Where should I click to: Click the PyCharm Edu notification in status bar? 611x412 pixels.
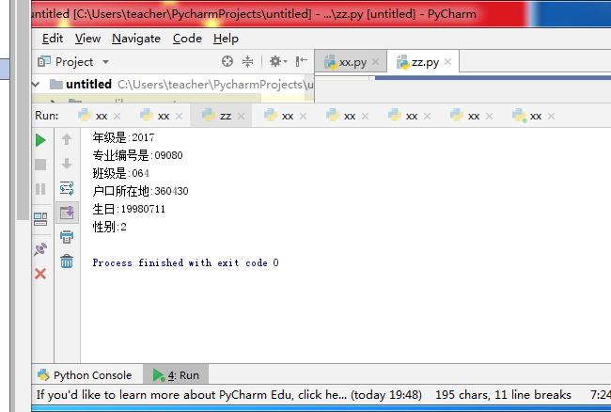228,395
